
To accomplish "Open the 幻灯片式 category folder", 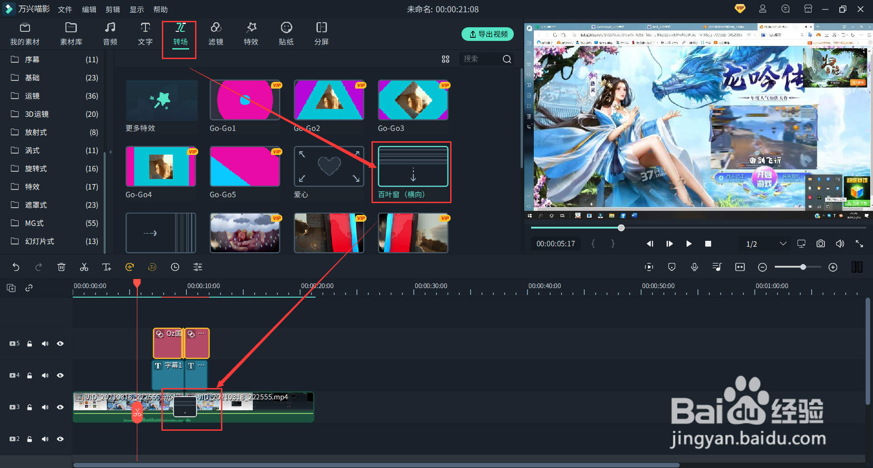I will coord(55,241).
